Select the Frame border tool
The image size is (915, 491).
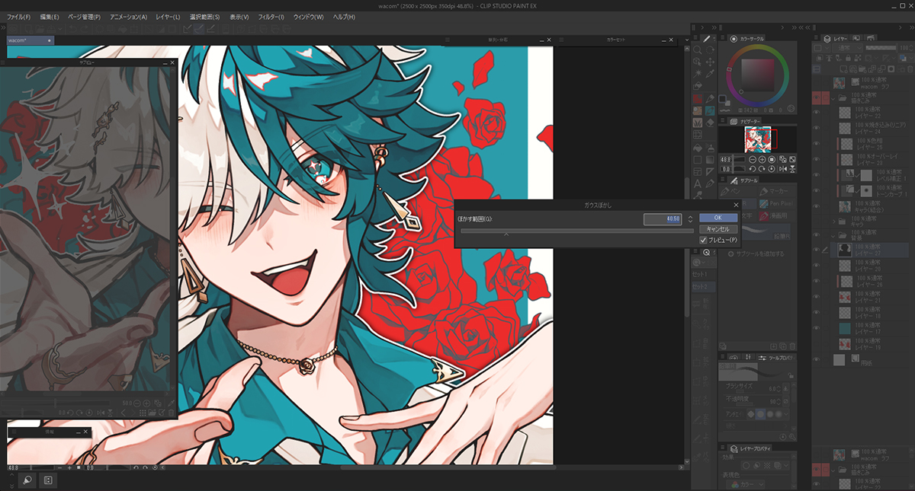click(x=697, y=172)
